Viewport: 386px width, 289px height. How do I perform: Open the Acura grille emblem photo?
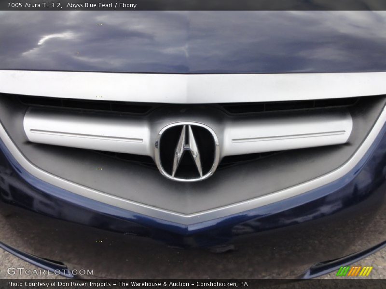193,144
